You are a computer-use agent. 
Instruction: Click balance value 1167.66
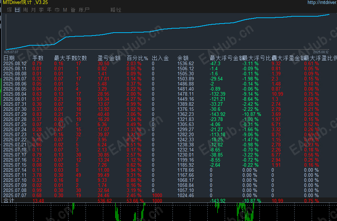click(186, 175)
